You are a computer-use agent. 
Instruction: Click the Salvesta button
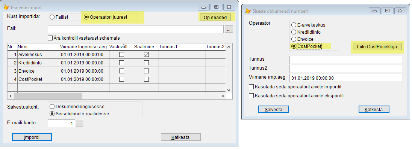point(274,109)
